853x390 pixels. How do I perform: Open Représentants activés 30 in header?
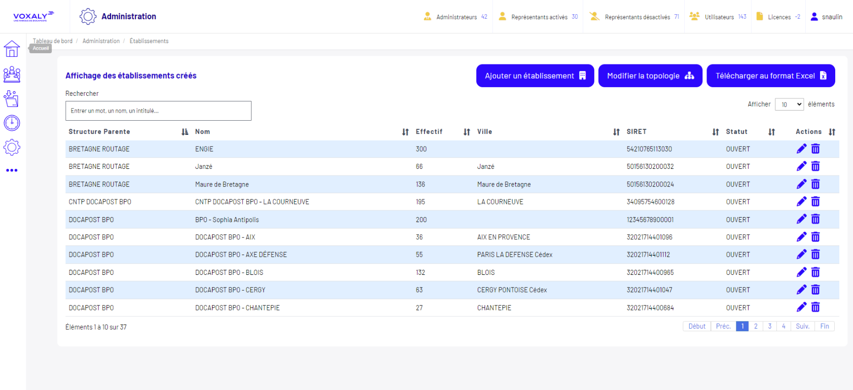pyautogui.click(x=538, y=17)
